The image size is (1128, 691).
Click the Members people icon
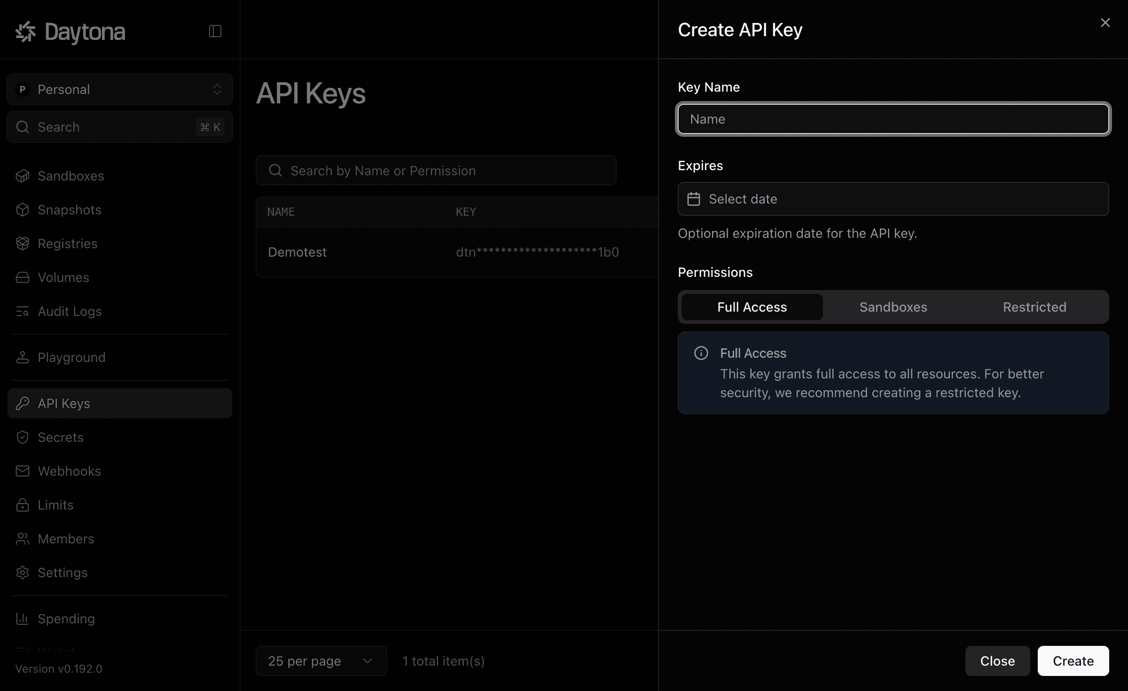point(23,539)
